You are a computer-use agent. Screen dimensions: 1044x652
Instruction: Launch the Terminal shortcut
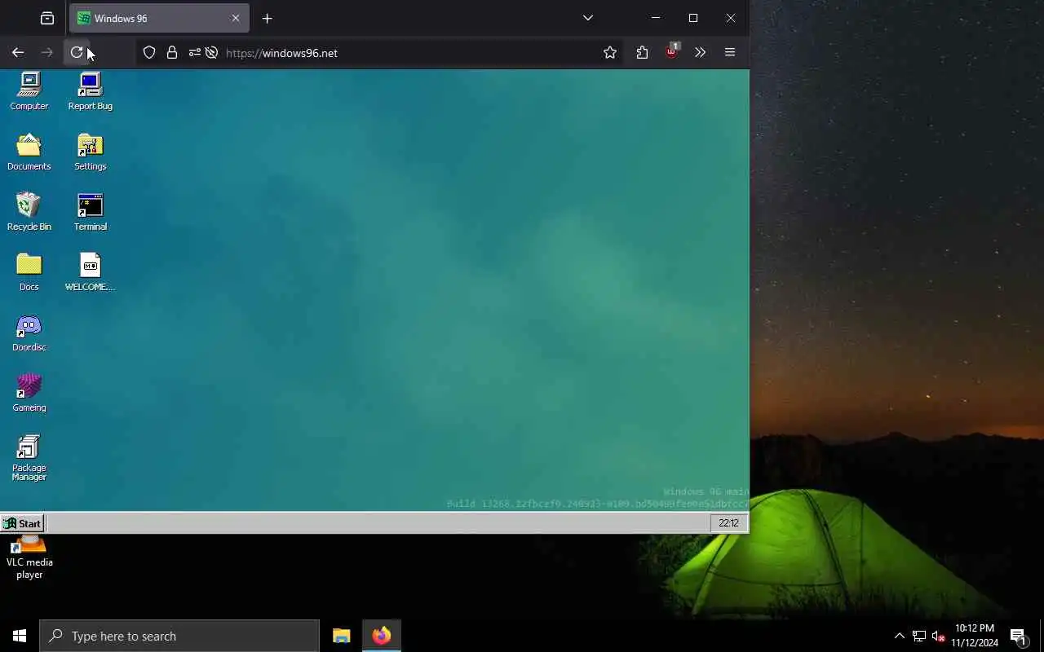pyautogui.click(x=90, y=212)
